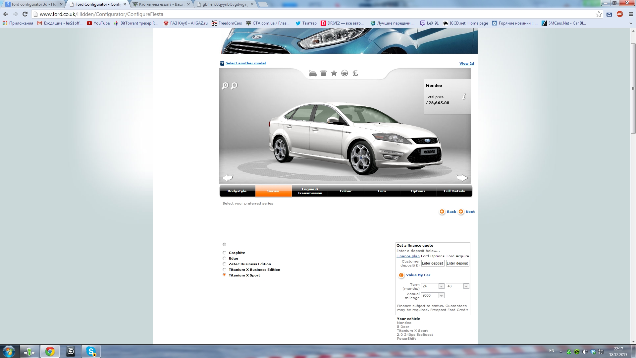
Task: Click Ford Acquire Enter deposit field
Action: [x=457, y=263]
